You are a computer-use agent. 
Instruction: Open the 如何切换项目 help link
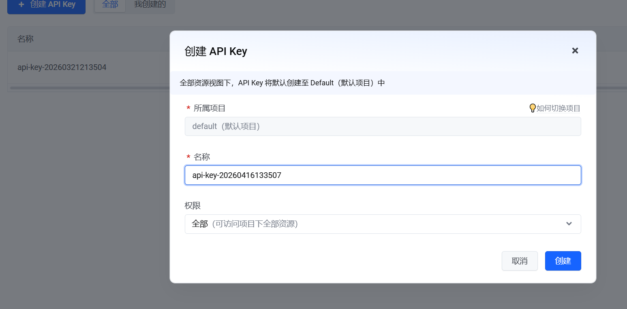(x=558, y=108)
